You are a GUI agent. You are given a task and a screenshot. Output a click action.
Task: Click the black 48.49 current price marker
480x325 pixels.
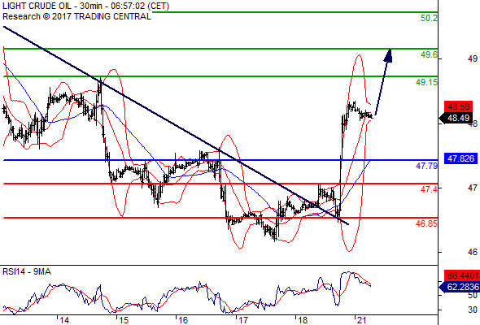coord(456,118)
